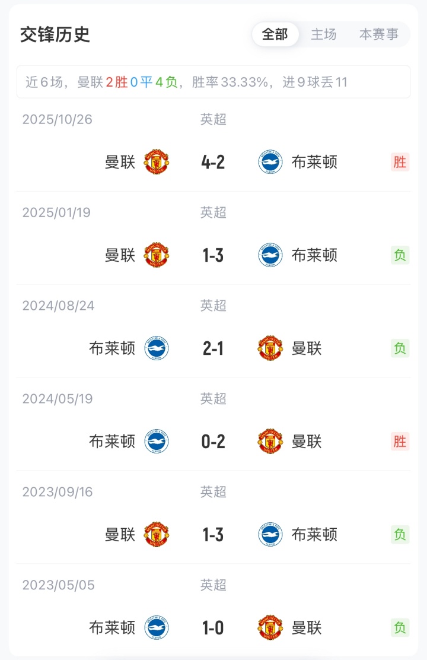The width and height of the screenshot is (427, 660).
Task: Click Brighton crest in 2024/08/24 match
Action: click(x=157, y=348)
